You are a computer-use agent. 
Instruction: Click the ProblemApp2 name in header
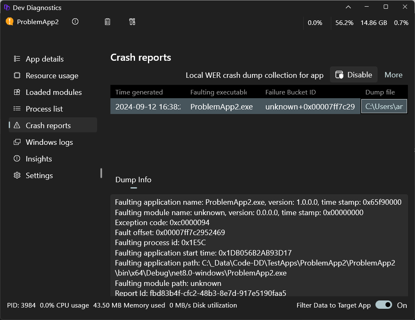tap(38, 22)
